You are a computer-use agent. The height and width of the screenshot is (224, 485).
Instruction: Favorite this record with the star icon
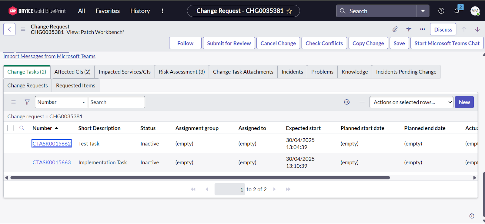point(289,11)
